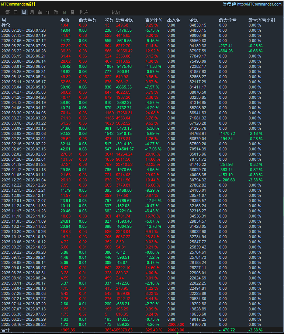Switch to the 日 daily tab
The image size is (284, 334).
pos(15,13)
